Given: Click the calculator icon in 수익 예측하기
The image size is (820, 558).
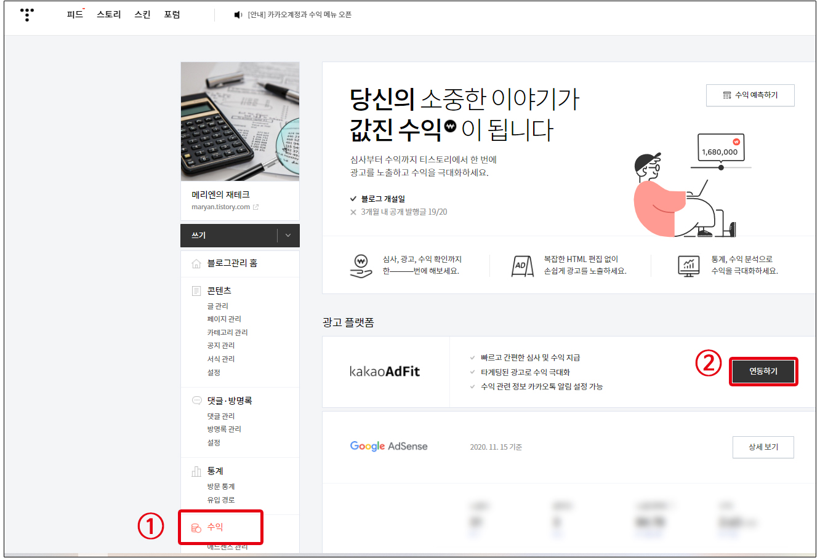Looking at the screenshot, I should tap(727, 95).
